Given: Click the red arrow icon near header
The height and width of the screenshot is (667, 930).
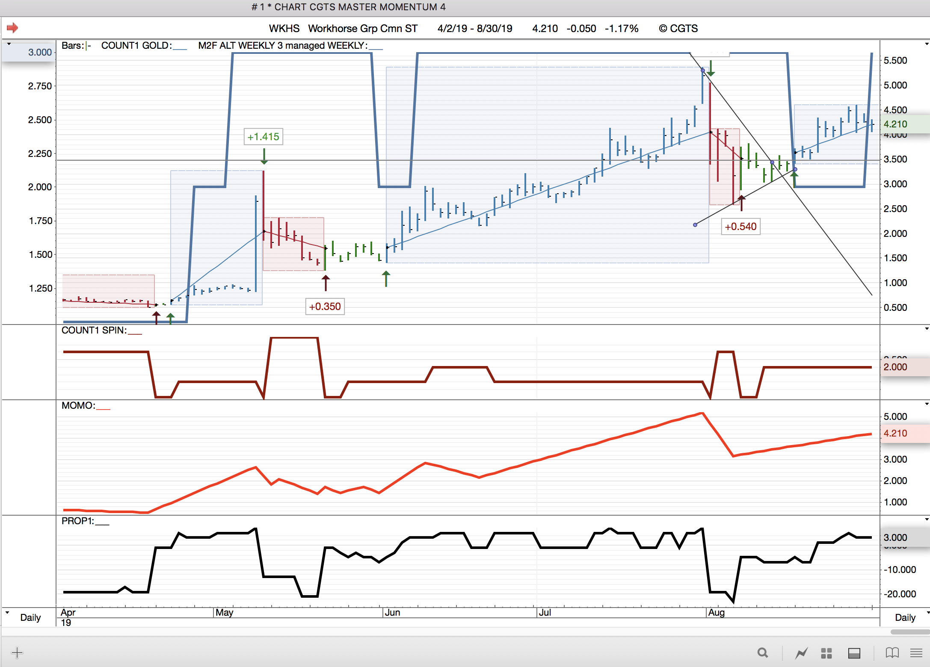Looking at the screenshot, I should [x=12, y=28].
